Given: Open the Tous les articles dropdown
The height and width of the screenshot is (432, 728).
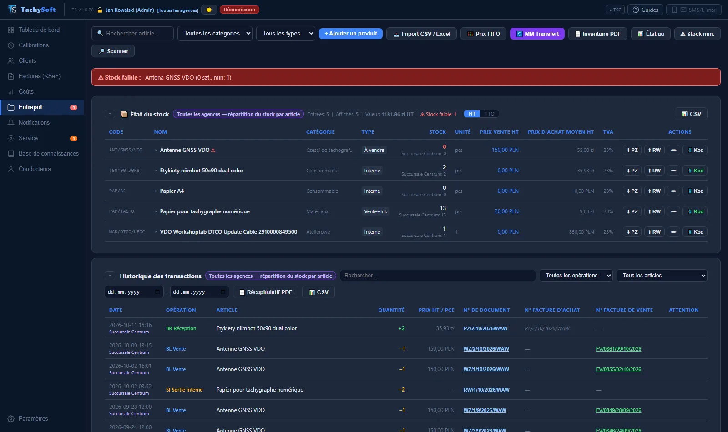Looking at the screenshot, I should coord(662,276).
